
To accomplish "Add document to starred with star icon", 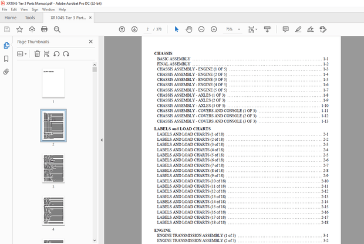I will pyautogui.click(x=19, y=29).
